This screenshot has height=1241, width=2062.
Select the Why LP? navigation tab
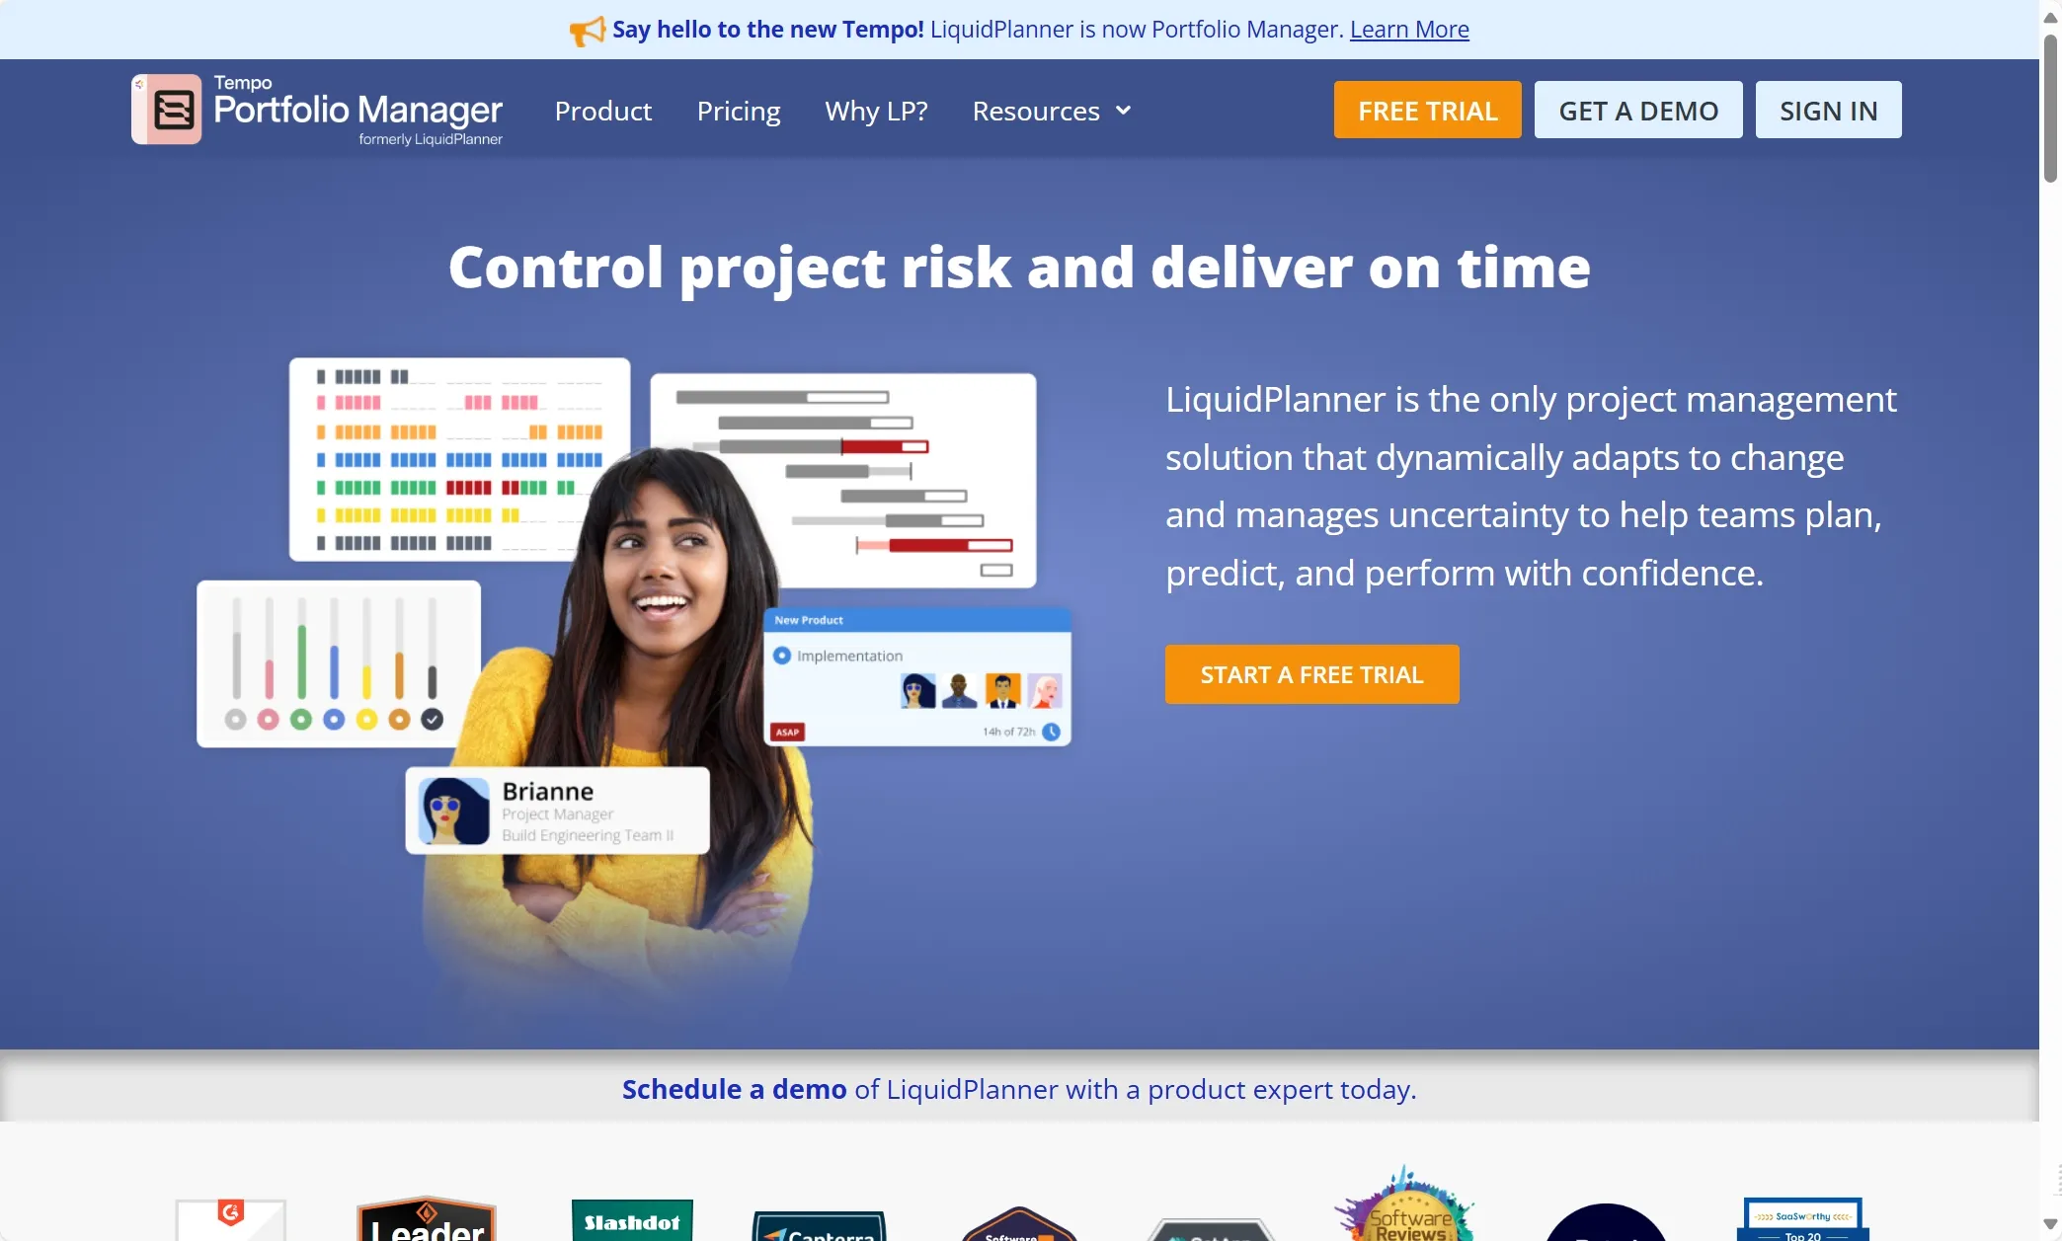[875, 111]
